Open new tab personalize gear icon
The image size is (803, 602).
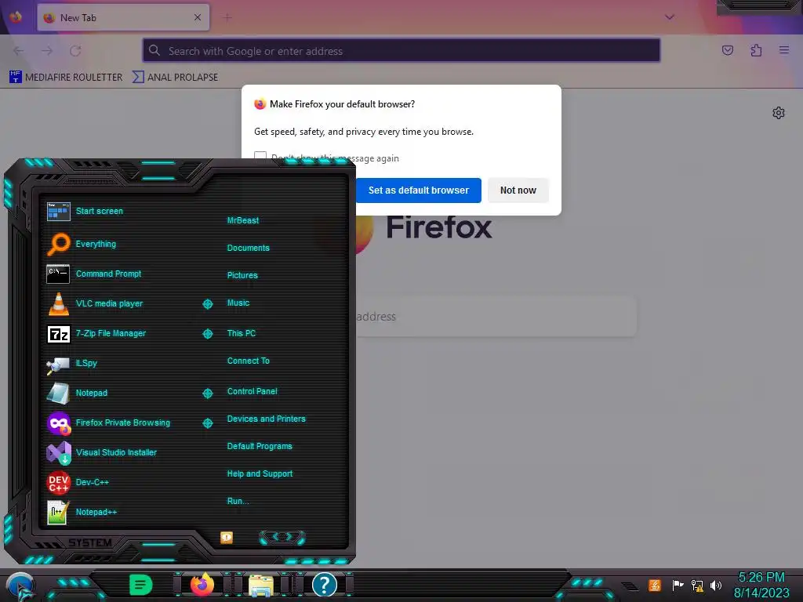tap(779, 113)
